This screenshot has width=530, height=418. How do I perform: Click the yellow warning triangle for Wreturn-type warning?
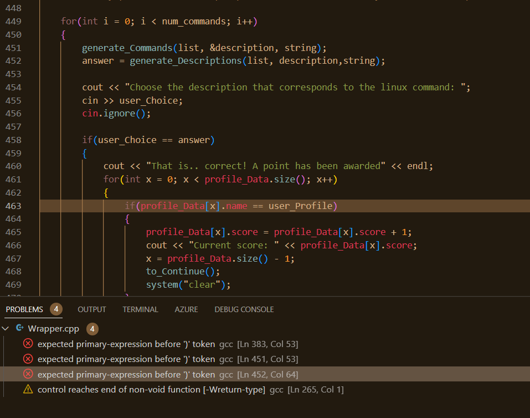pos(28,389)
